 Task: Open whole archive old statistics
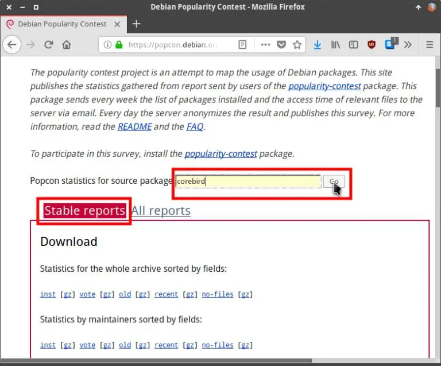pyautogui.click(x=125, y=294)
